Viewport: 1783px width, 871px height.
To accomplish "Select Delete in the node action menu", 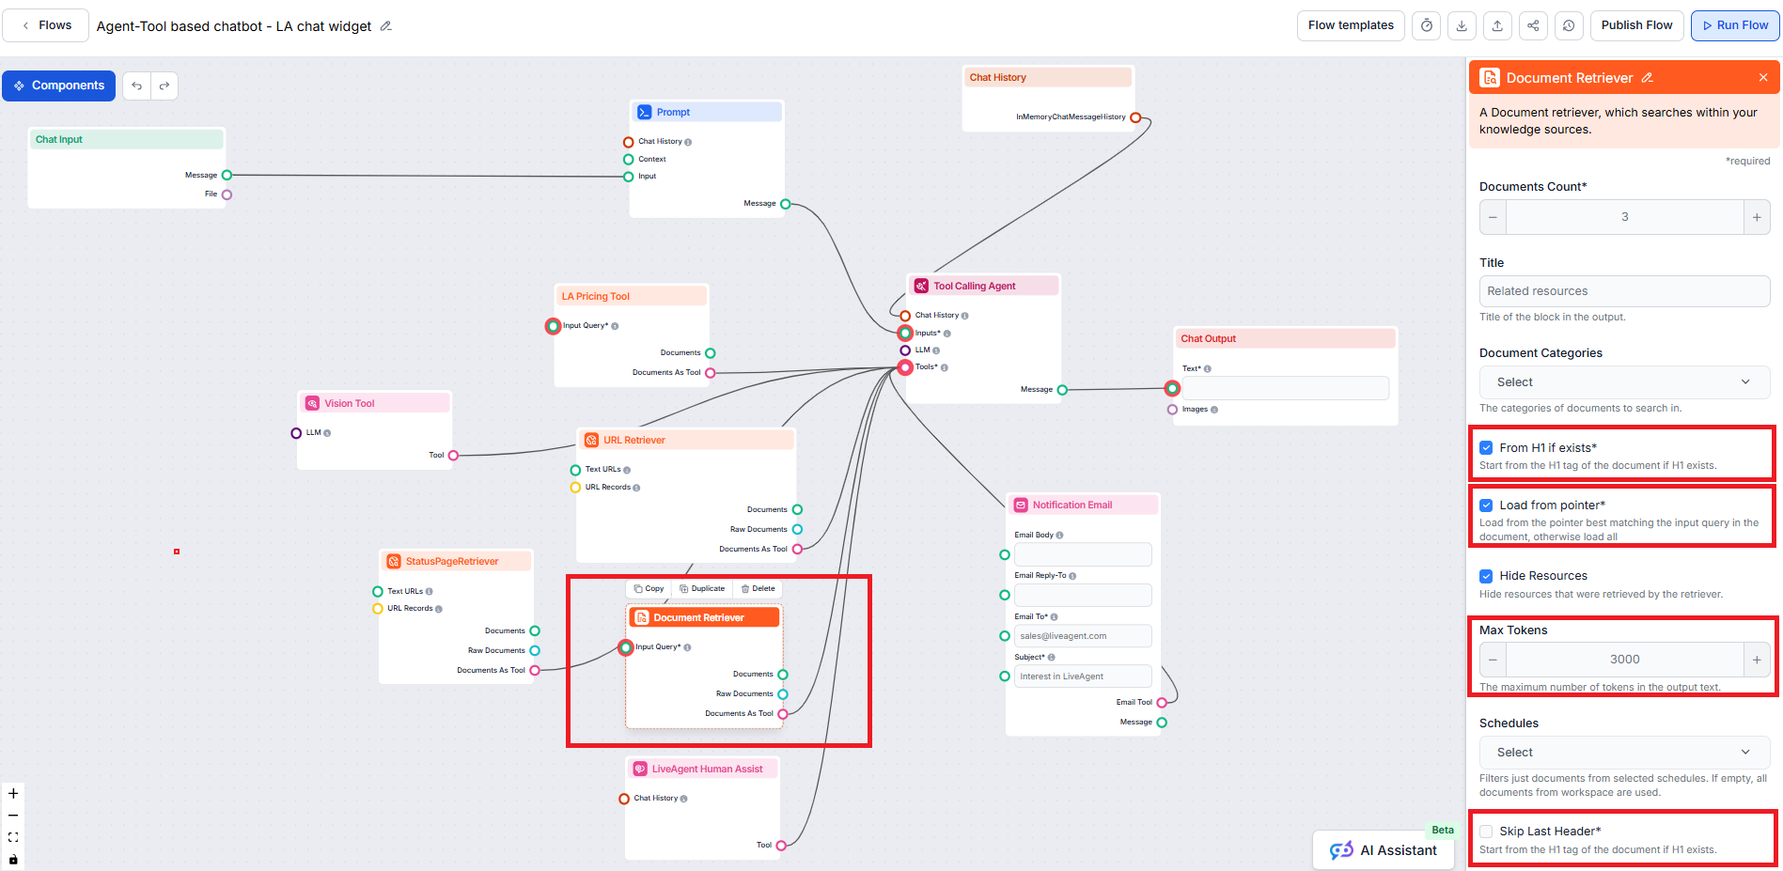I will (758, 589).
